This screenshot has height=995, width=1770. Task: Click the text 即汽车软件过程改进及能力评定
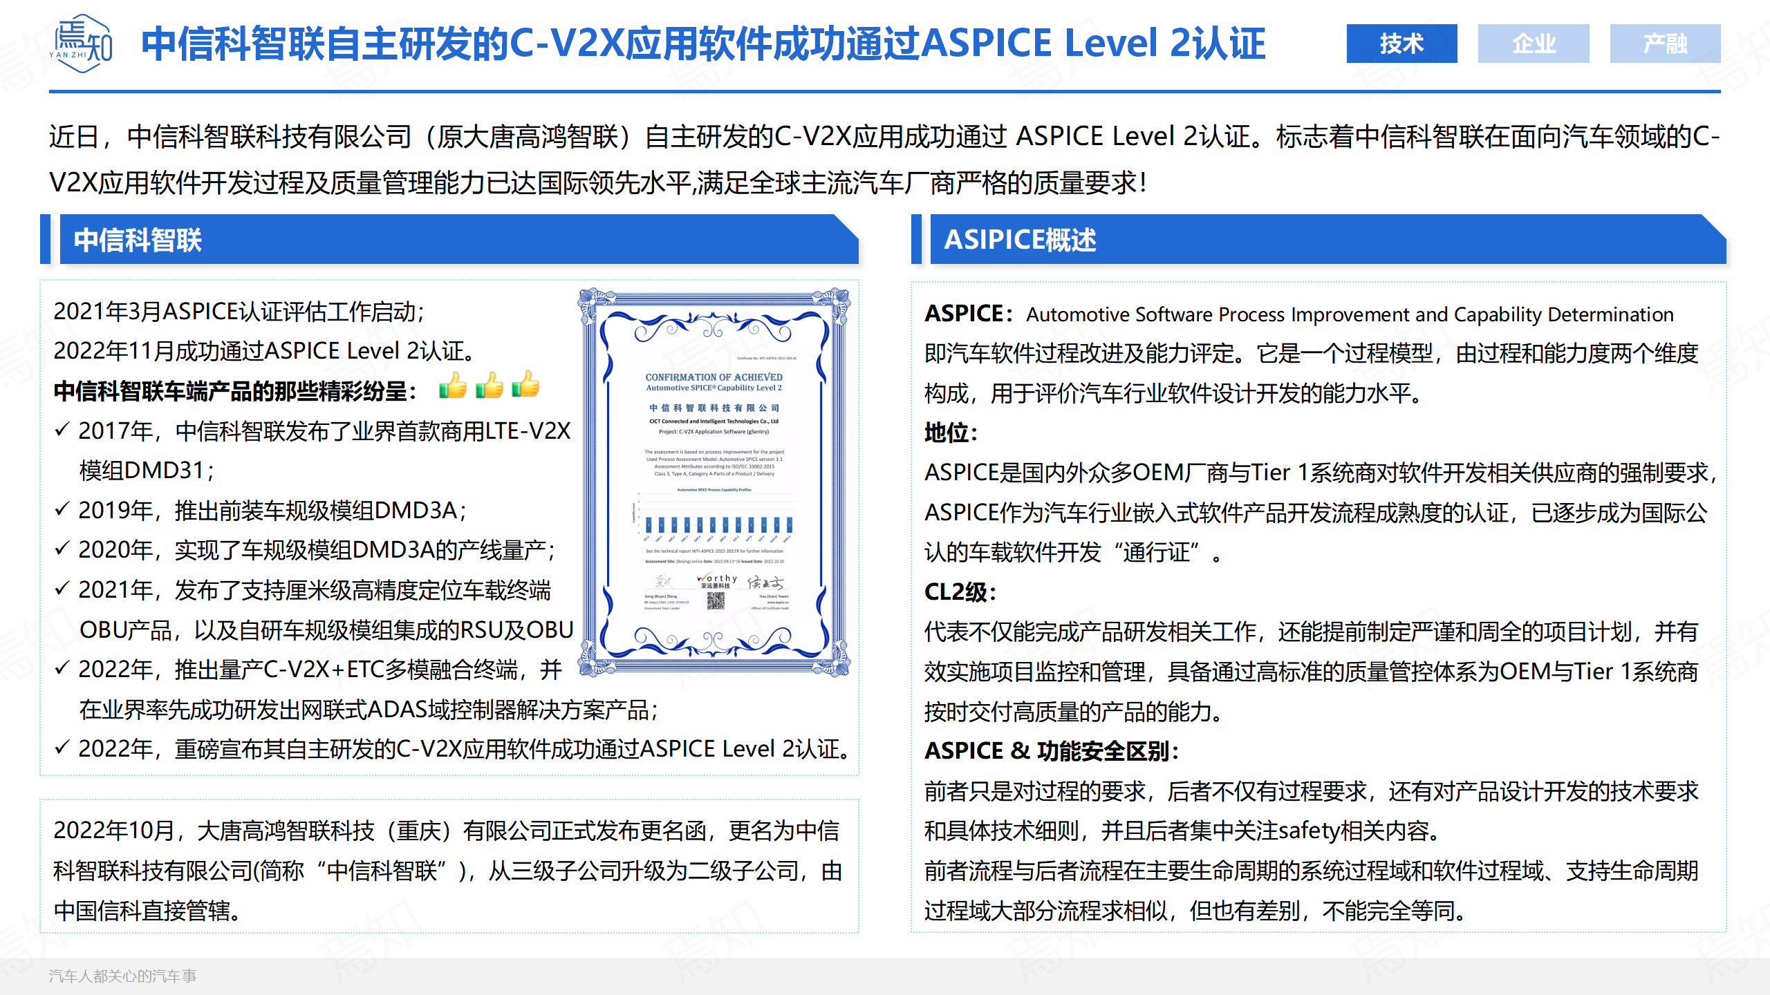(1079, 353)
